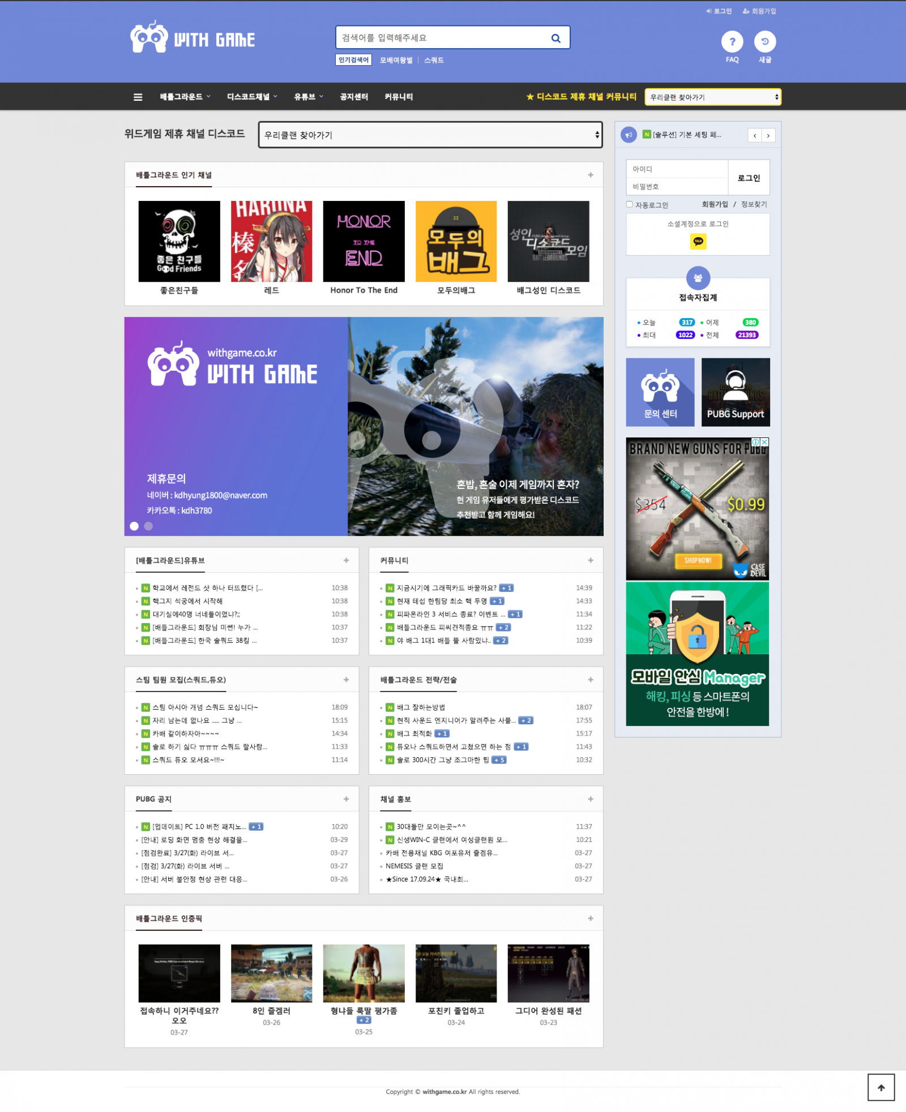
Task: Open the FAQ question mark icon
Action: (732, 41)
